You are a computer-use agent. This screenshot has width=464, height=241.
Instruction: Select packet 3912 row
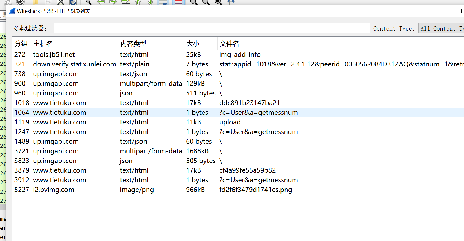(238, 180)
